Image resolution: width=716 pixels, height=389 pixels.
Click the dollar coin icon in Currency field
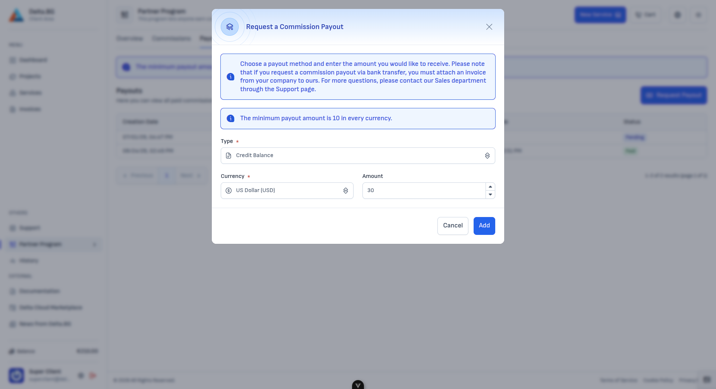pyautogui.click(x=229, y=191)
